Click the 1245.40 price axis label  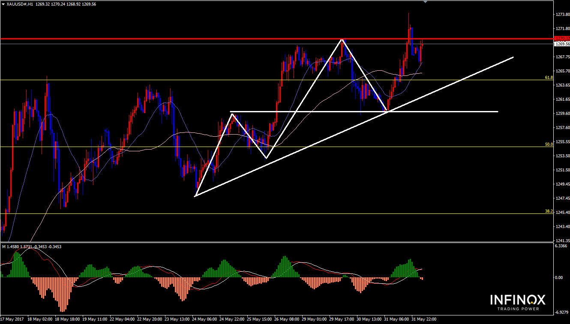click(x=562, y=213)
